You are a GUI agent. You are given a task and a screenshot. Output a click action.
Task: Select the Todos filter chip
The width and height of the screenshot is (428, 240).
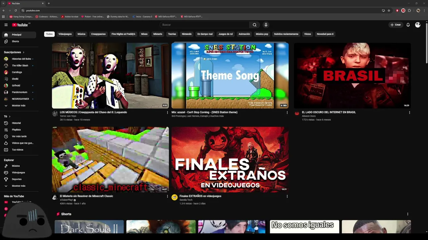point(49,34)
